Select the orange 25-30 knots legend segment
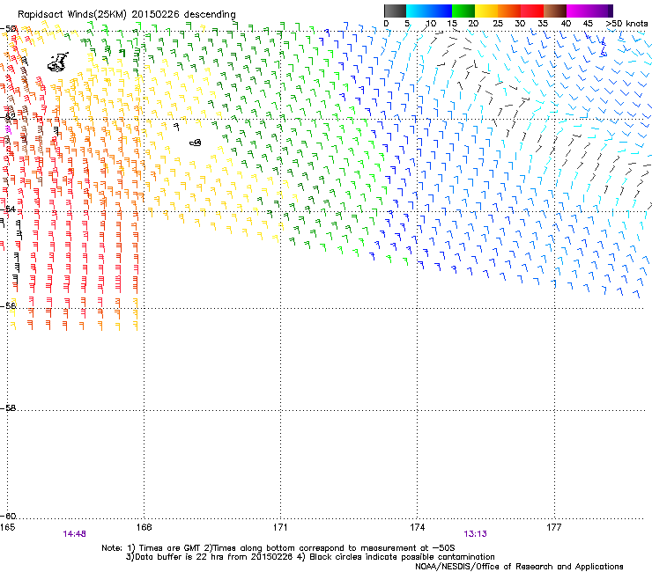 coord(509,11)
